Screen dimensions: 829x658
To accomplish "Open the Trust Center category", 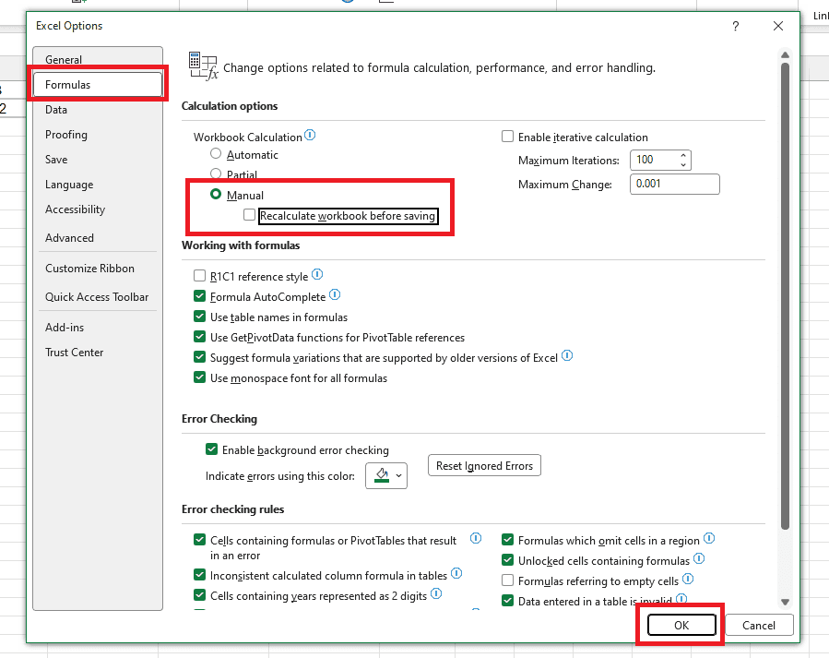I will [97, 353].
